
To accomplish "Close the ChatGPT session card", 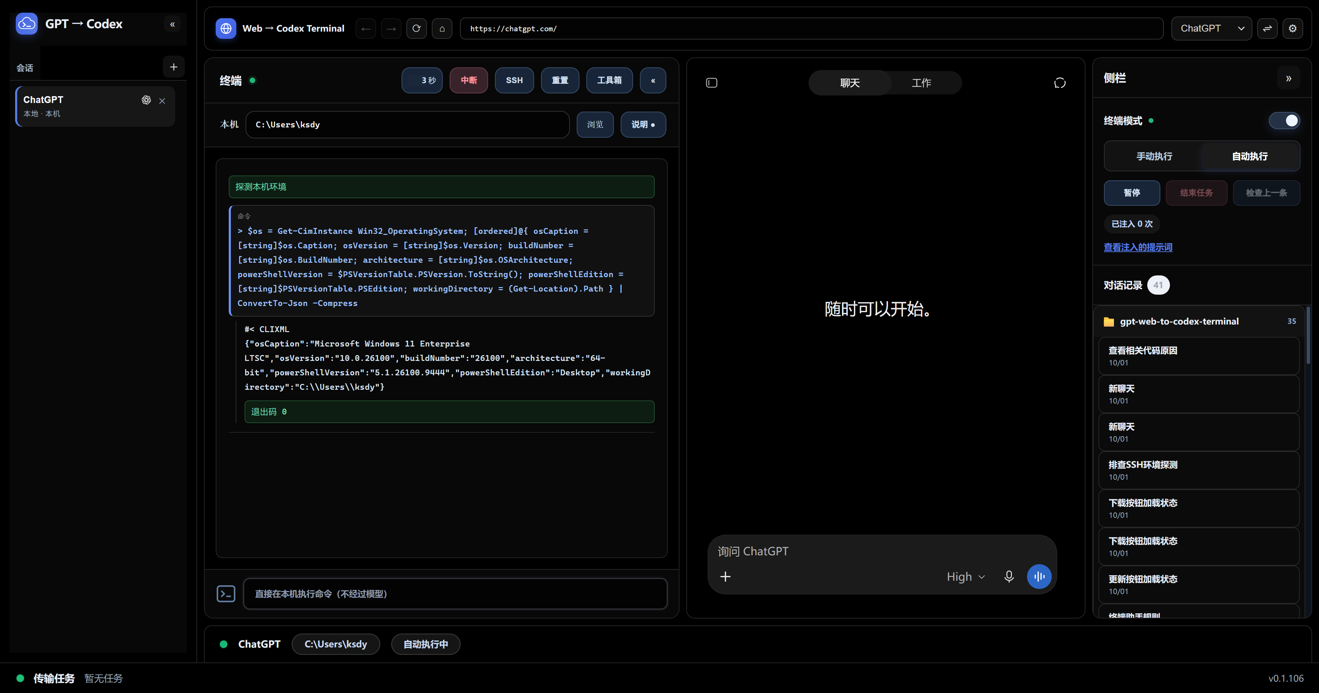I will tap(162, 100).
